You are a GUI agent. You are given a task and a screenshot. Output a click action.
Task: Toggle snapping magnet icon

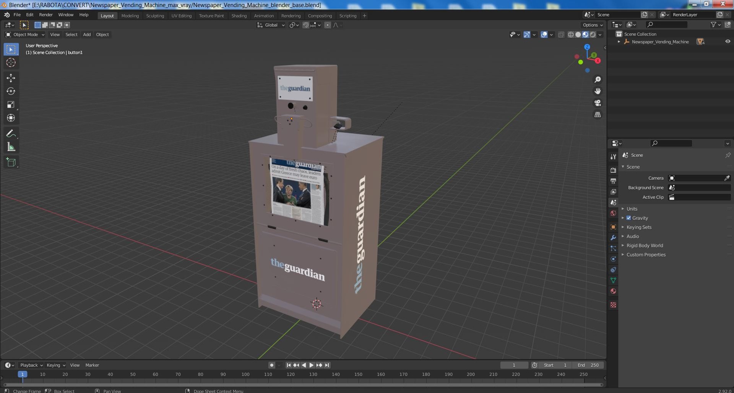coord(306,25)
